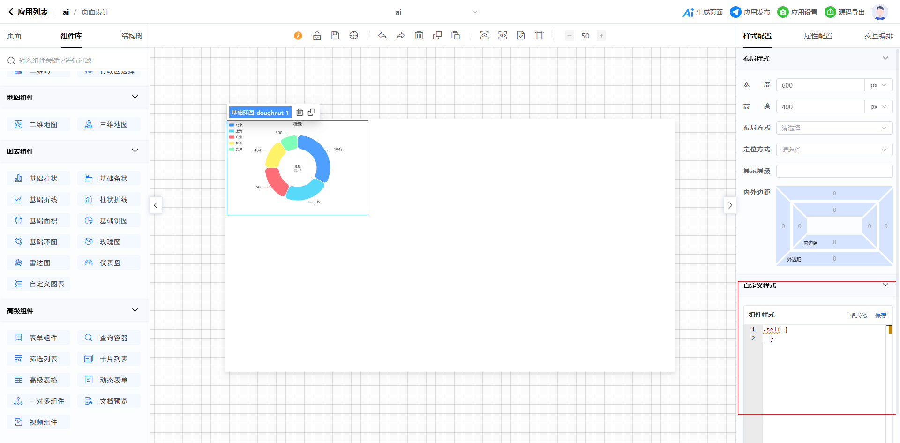Switch to the 属性配置 tab

[818, 36]
